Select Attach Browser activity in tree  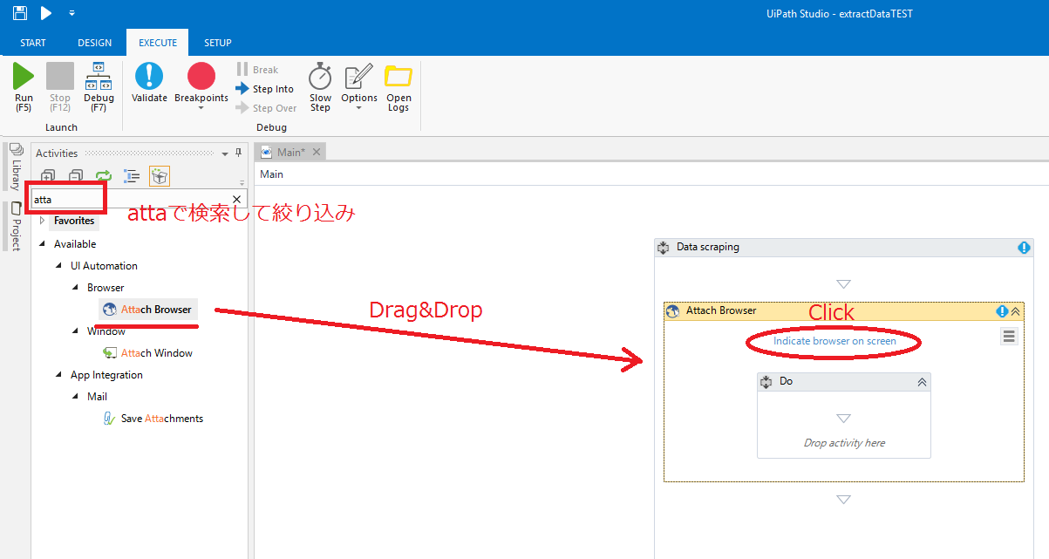coord(147,310)
